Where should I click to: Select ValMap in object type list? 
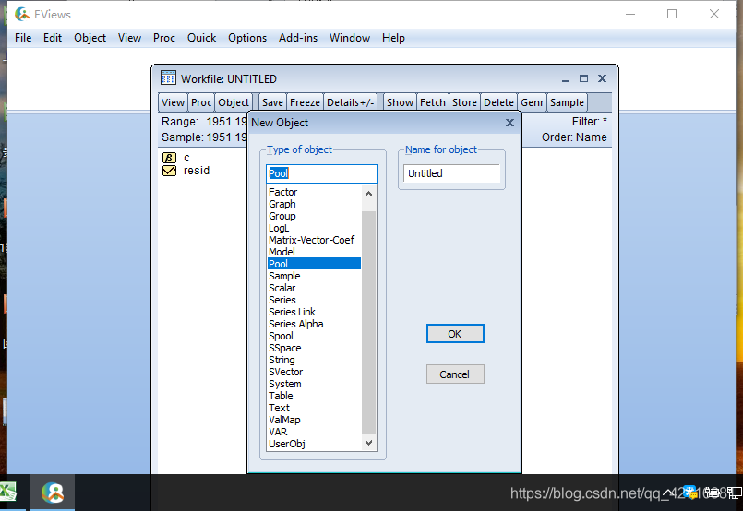pos(313,420)
